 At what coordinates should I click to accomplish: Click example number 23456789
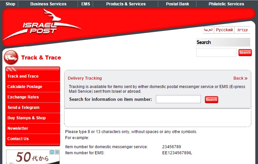pyautogui.click(x=172, y=147)
